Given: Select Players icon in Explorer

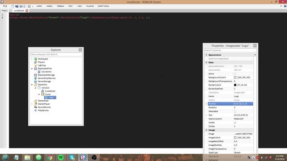Looking at the screenshot, I should click(x=35, y=62).
